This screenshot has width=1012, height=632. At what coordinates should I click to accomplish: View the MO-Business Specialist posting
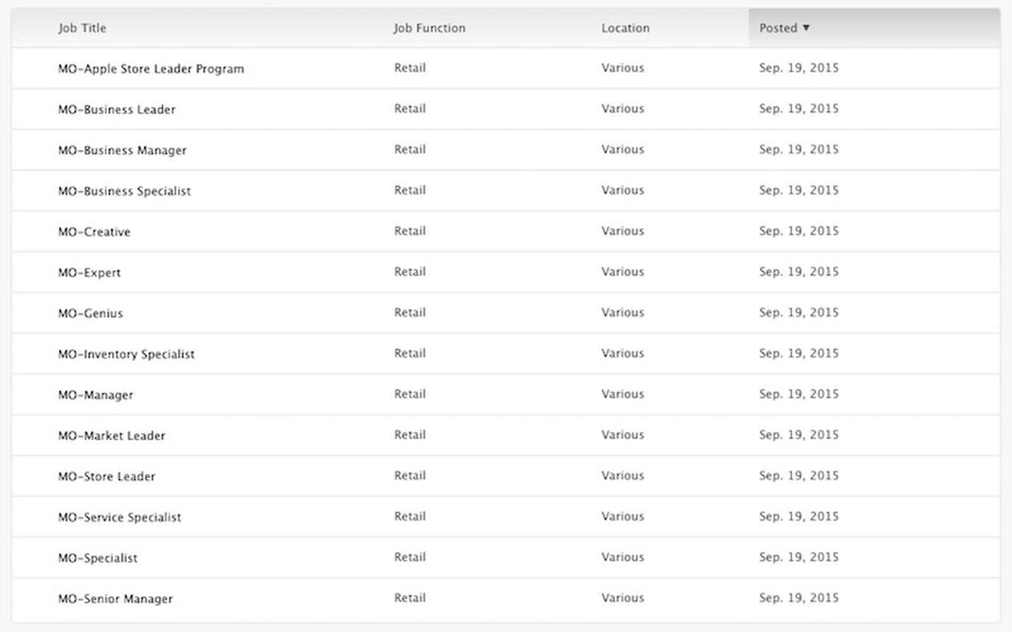click(124, 191)
